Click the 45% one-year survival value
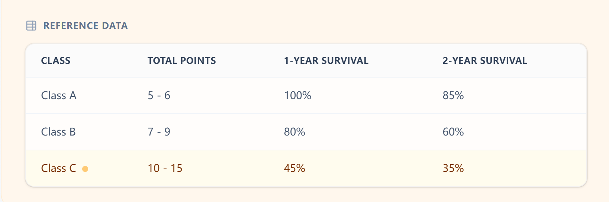 tap(294, 168)
